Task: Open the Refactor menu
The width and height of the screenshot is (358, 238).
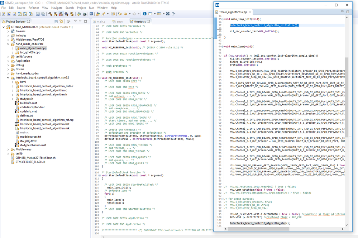Action: tap(34, 8)
